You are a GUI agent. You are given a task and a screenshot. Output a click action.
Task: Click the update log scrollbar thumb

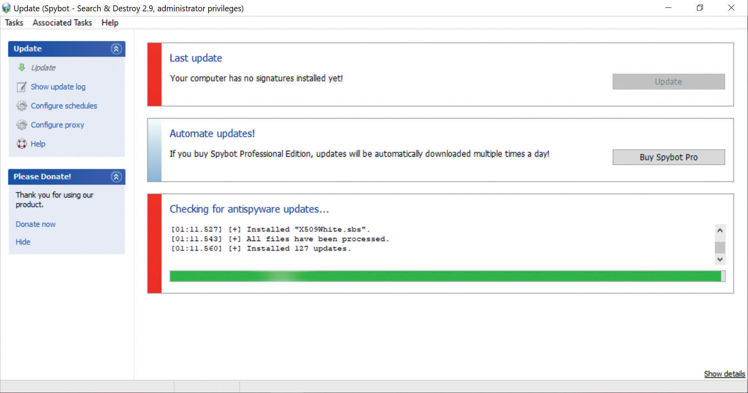(x=720, y=248)
